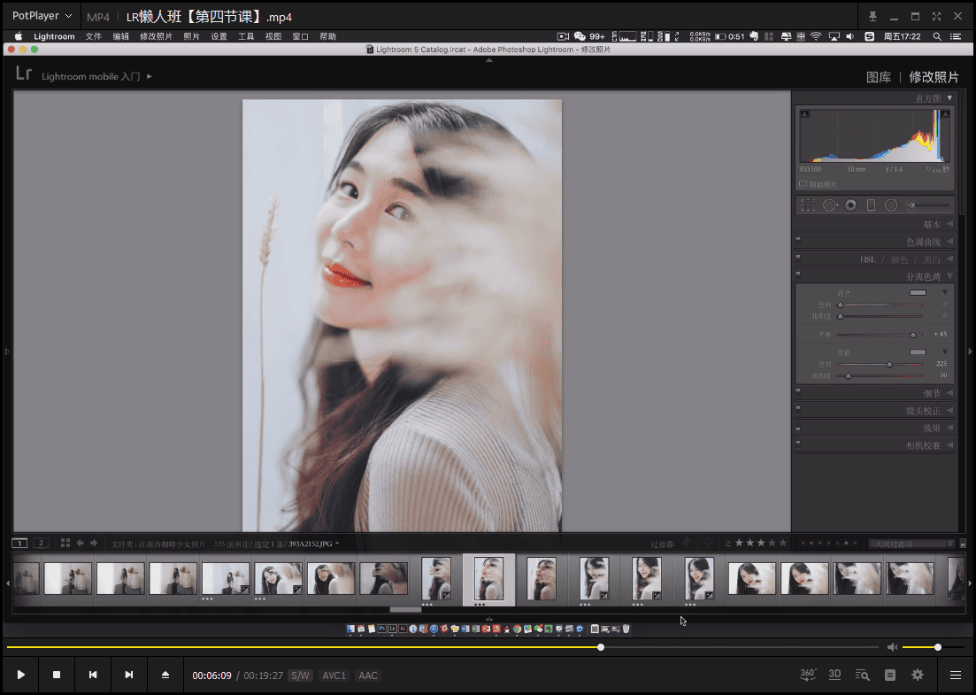Open the macOS notification center icon

956,37
